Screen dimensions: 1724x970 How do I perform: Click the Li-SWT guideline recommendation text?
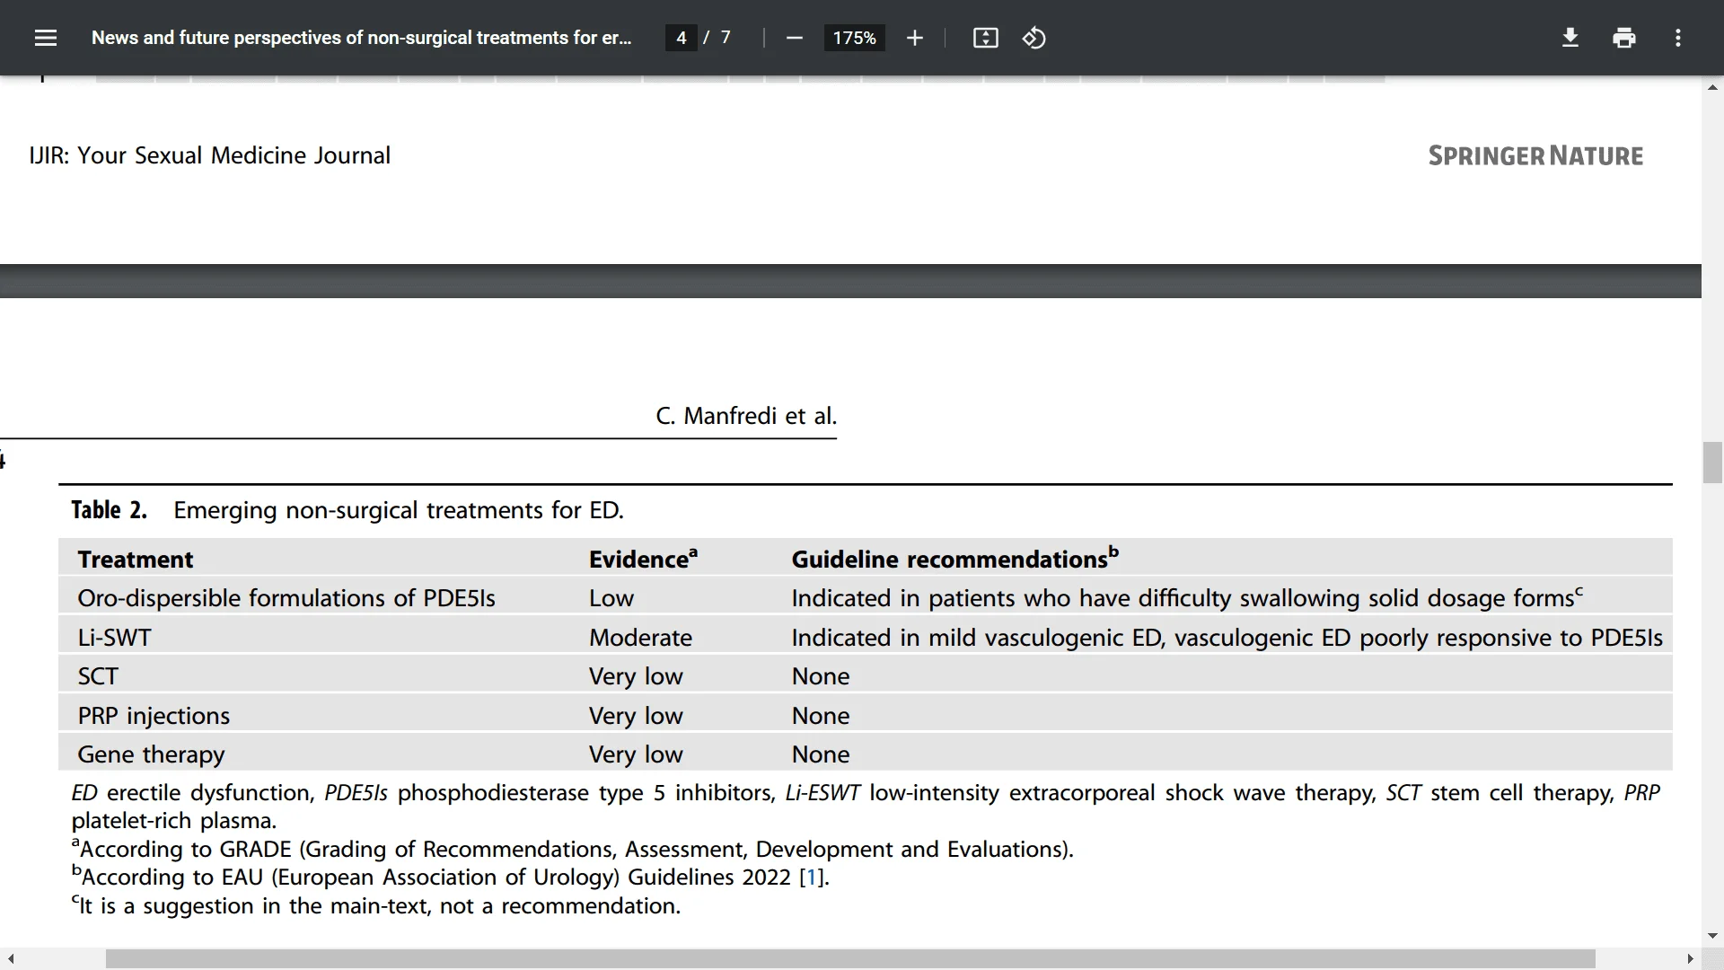point(1227,638)
